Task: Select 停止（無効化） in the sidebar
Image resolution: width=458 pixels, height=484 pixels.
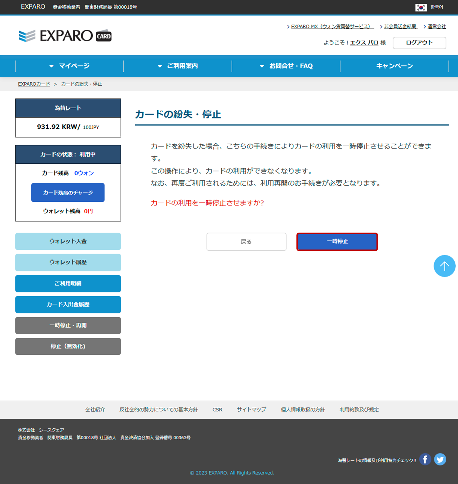Action: coord(68,346)
